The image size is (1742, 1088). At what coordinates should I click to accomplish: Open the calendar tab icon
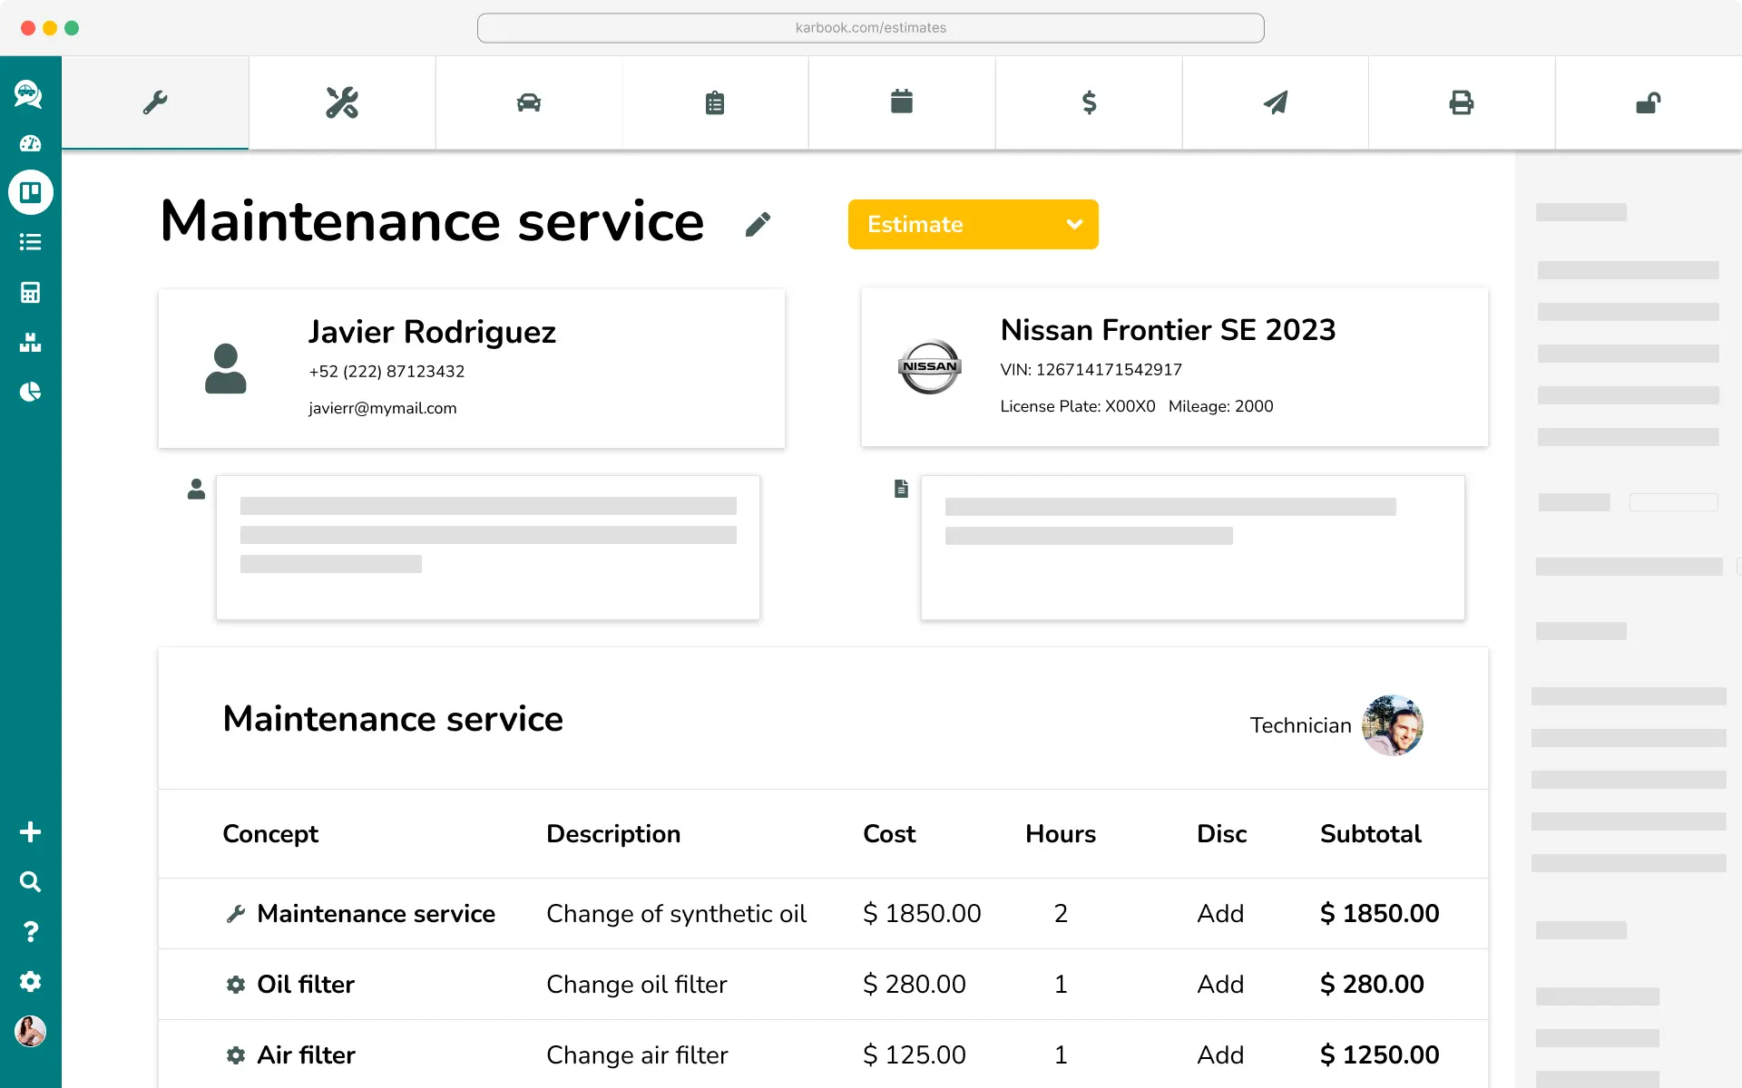(x=902, y=102)
